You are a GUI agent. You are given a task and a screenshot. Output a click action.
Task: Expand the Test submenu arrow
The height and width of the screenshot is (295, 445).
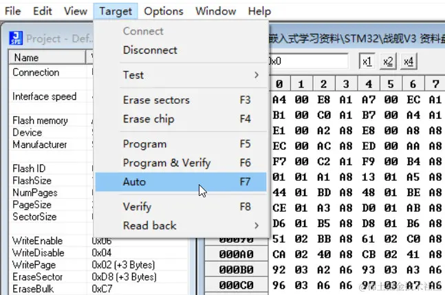(x=257, y=75)
